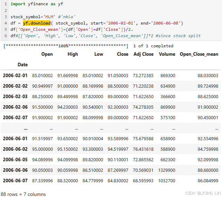Click Open value 90.949997
This screenshot has width=222, height=197.
[42, 86]
